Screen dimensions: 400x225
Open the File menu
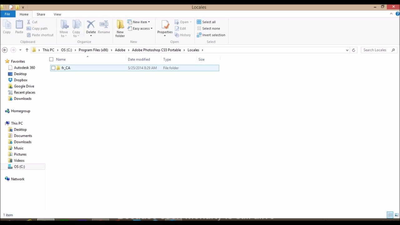coord(7,14)
